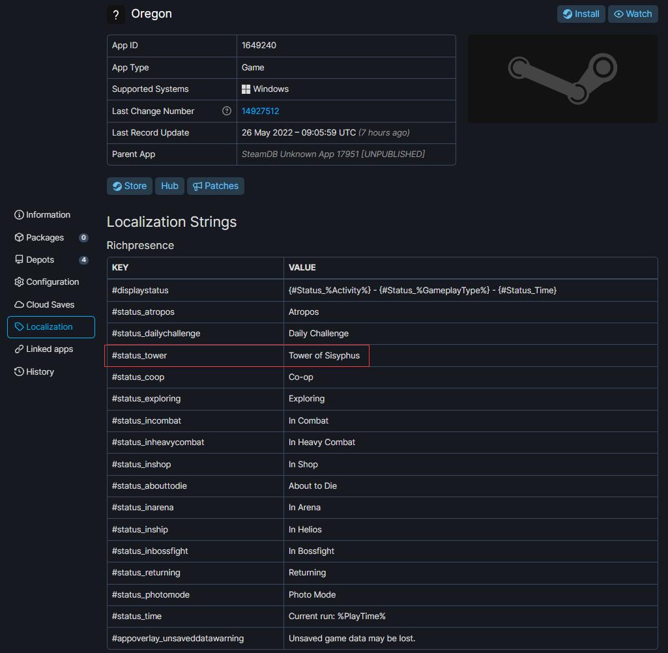Click the #displaystatus key cell
Viewport: 668px width, 653px height.
tap(196, 291)
